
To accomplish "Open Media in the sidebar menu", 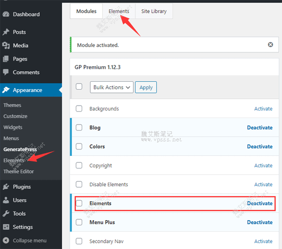I will pyautogui.click(x=20, y=45).
